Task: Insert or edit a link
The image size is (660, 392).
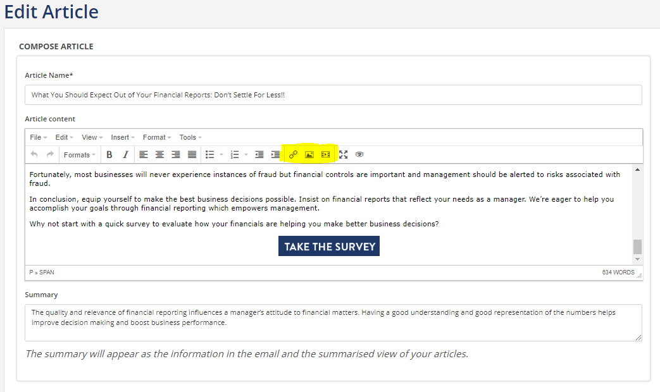Action: pyautogui.click(x=293, y=154)
